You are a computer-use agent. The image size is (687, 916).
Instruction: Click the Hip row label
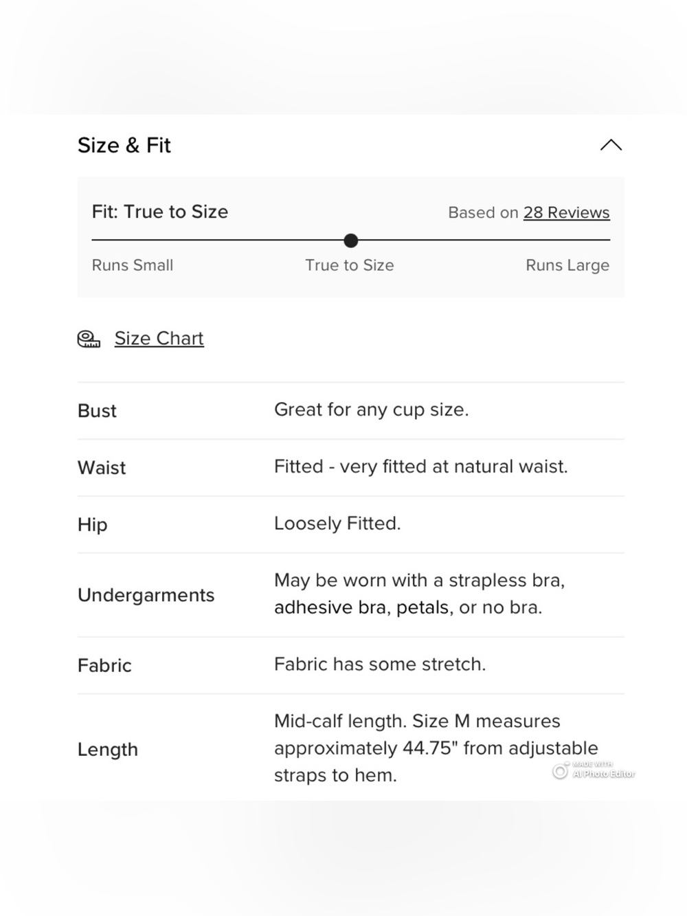[93, 525]
